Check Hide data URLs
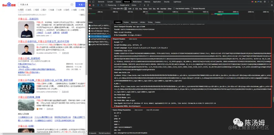Image resolution: width=274 pixels, height=135 pixels. coord(112,9)
